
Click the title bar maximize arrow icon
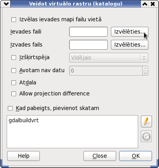pyautogui.click(x=145, y=4)
